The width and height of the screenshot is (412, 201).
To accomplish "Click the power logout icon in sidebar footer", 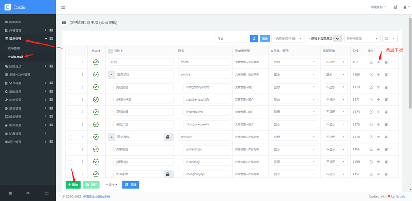I will point(47,193).
